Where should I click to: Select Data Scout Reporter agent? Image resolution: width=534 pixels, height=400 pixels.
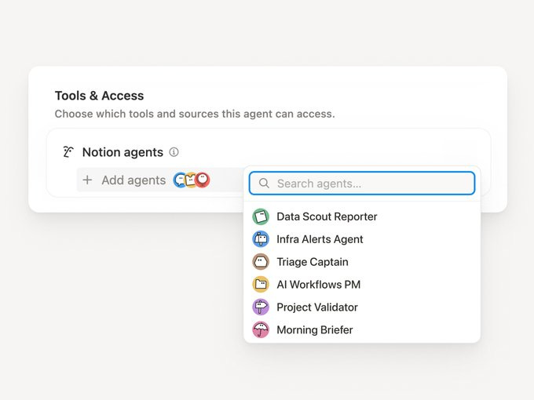(362, 216)
